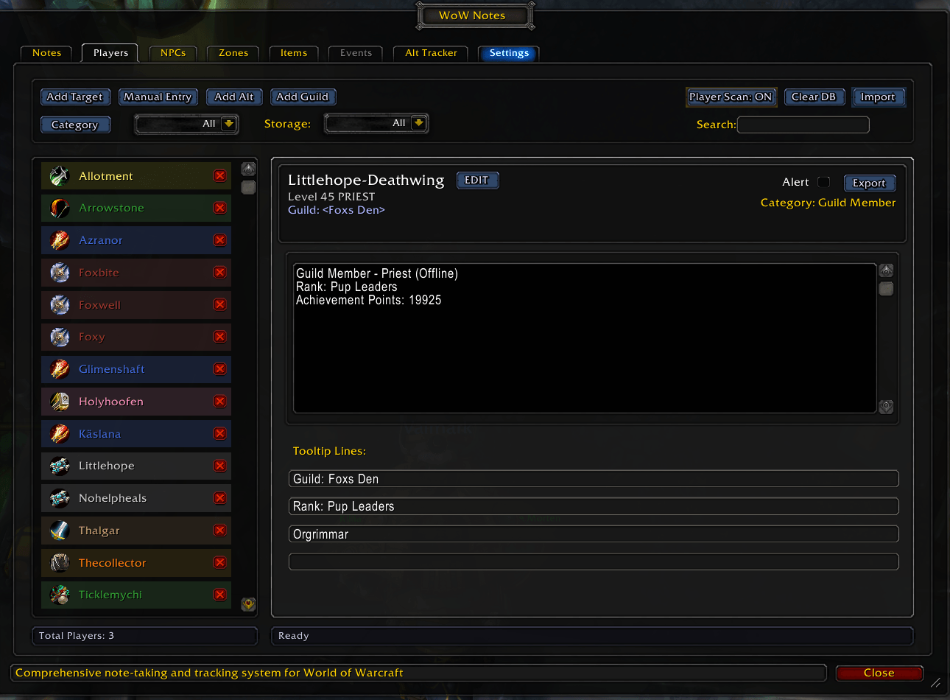The height and width of the screenshot is (700, 950).
Task: Click the class icon next to Foxbite
Action: (60, 273)
